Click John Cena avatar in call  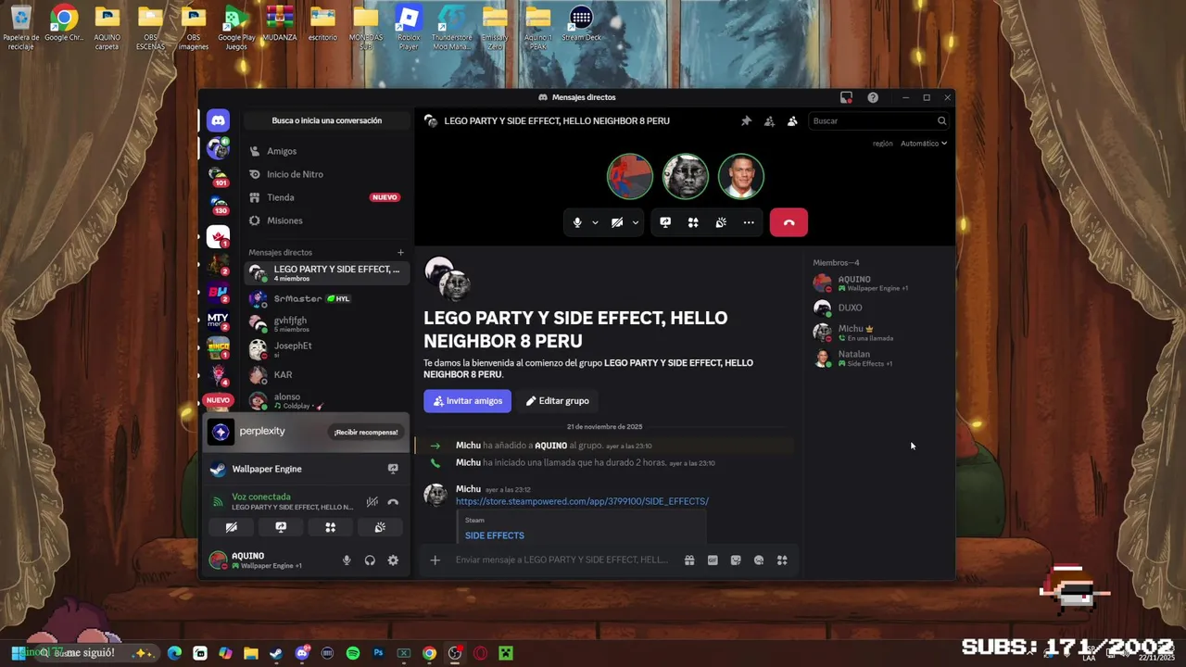click(740, 176)
